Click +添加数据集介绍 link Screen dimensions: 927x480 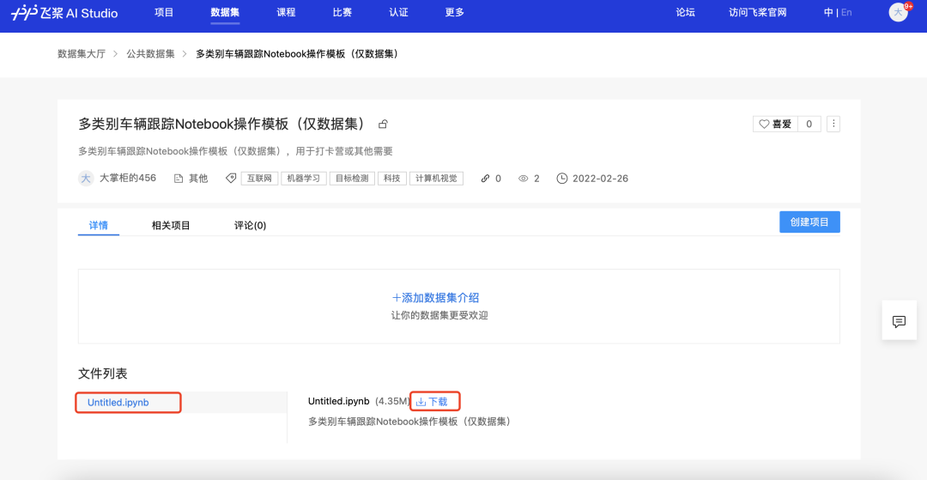[436, 298]
